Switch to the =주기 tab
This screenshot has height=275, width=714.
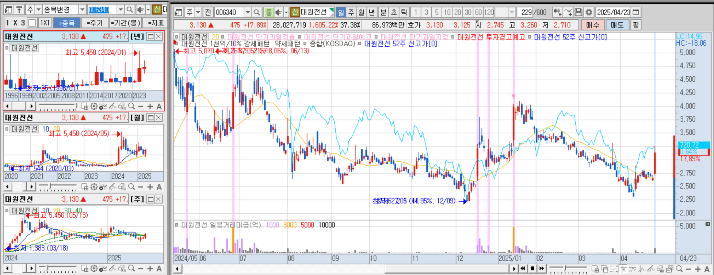coord(95,23)
